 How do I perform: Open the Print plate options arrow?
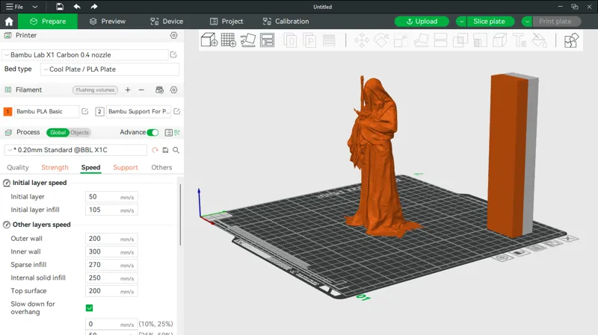[527, 22]
